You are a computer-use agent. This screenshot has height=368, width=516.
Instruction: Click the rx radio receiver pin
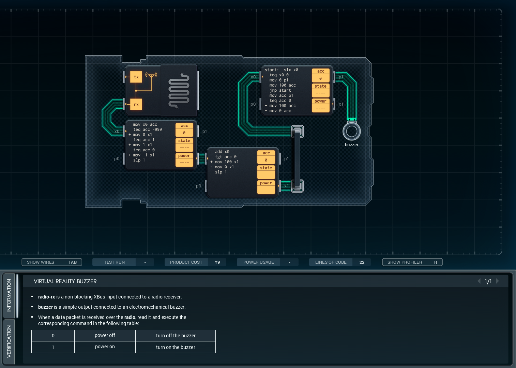(x=136, y=105)
